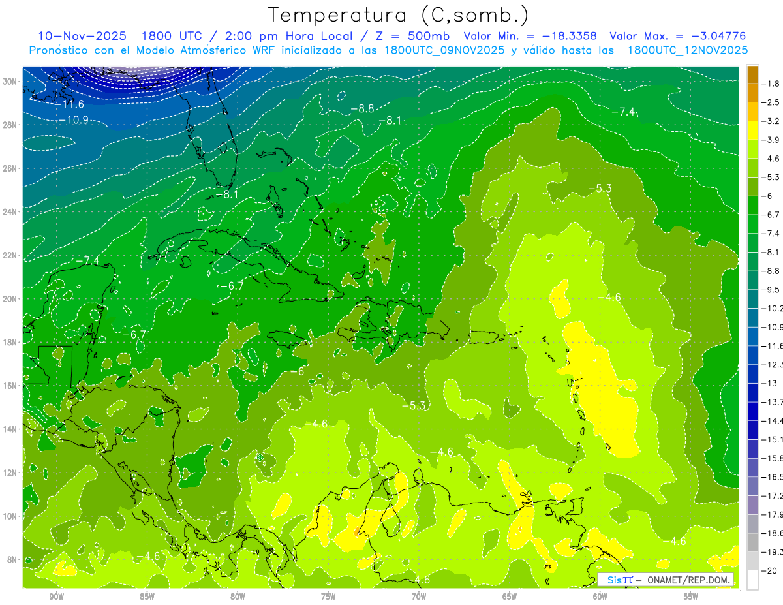
Task: Click the white bottom swatch of the legend
Action: tap(752, 580)
